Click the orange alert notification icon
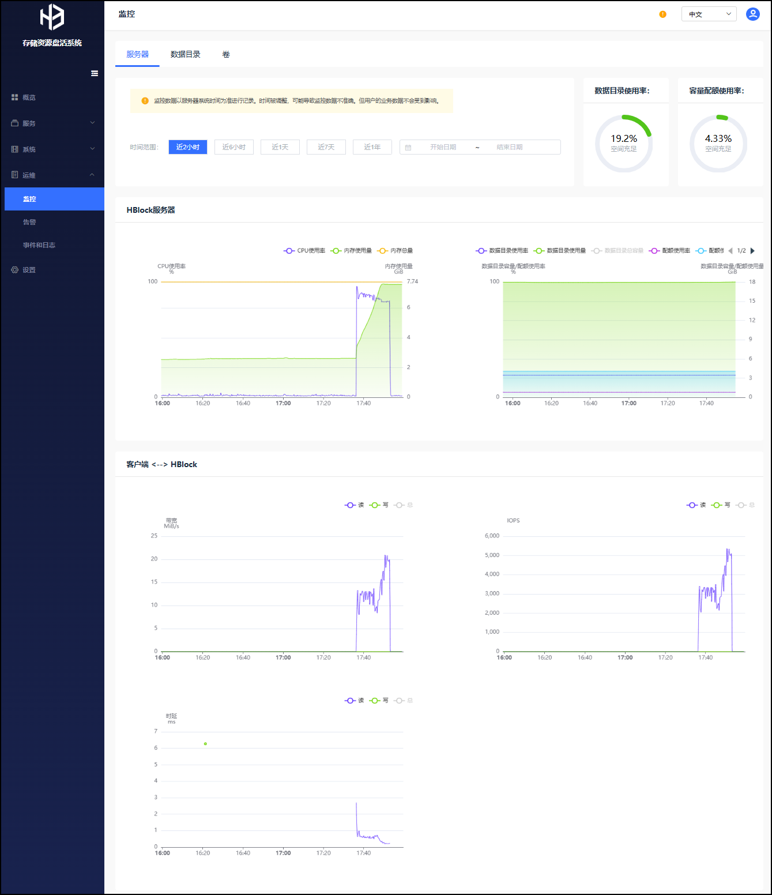772x895 pixels. coord(662,14)
